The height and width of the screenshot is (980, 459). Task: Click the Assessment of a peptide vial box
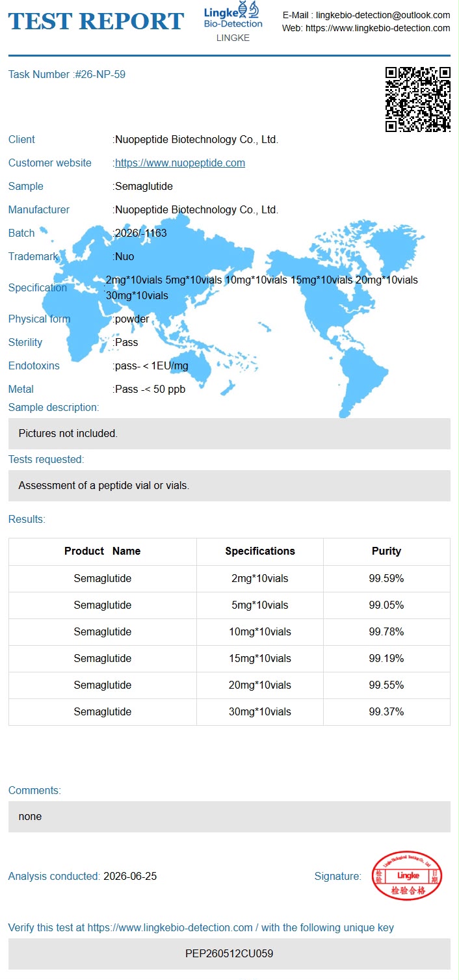[229, 486]
